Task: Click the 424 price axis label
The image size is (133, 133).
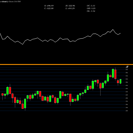Action: pos(127,95)
